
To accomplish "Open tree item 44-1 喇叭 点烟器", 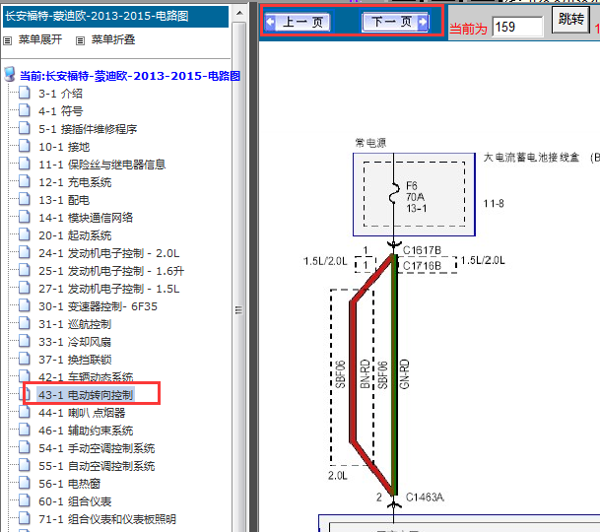I will tap(82, 413).
